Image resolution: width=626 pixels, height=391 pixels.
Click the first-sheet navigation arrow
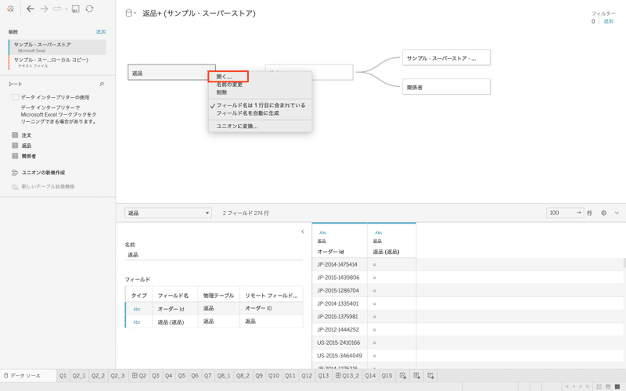567,386
